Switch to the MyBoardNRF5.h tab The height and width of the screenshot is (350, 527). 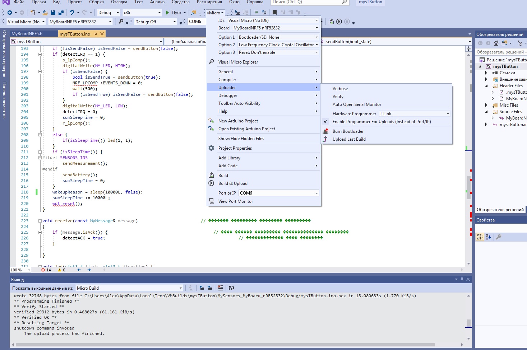27,34
